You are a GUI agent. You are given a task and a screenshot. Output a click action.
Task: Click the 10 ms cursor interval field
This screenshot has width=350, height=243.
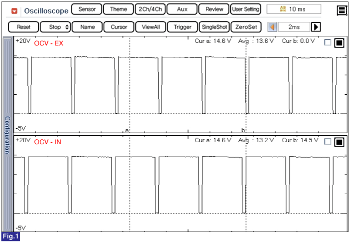coord(294,9)
